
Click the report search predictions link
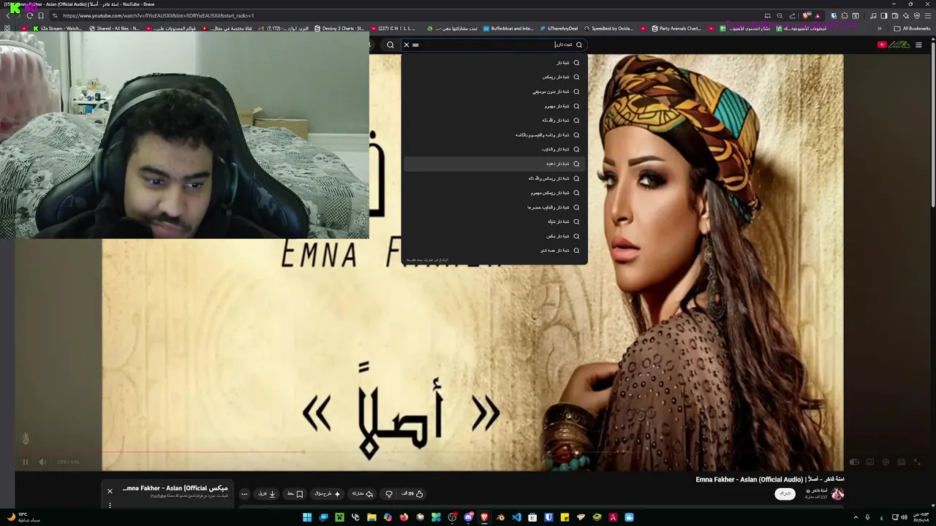(427, 260)
